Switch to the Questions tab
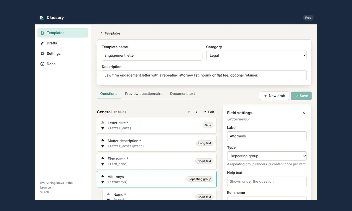The height and width of the screenshot is (211, 352). (x=109, y=94)
